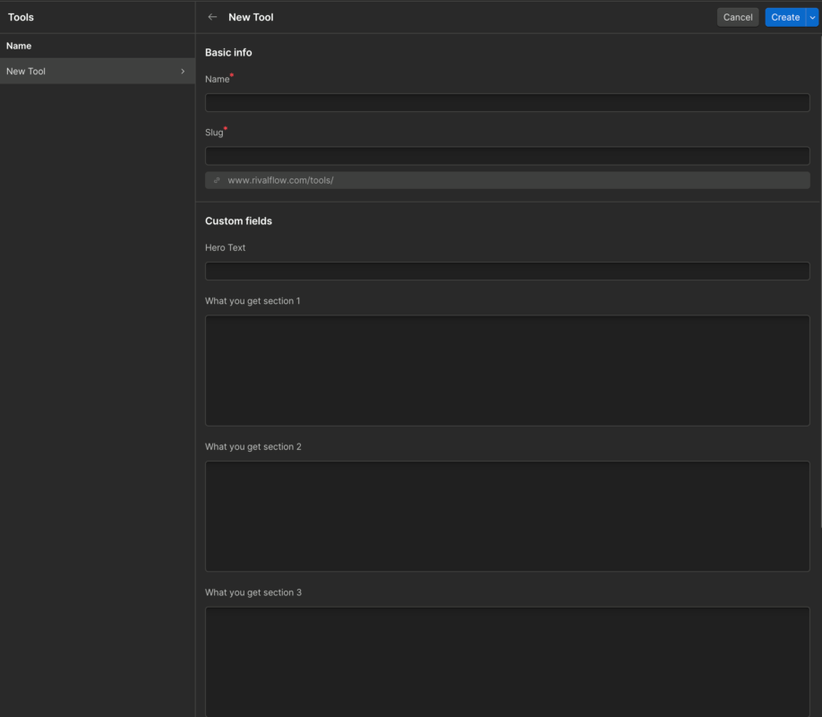Select New Tool item in the Tools list
Image resolution: width=822 pixels, height=717 pixels.
[27, 72]
